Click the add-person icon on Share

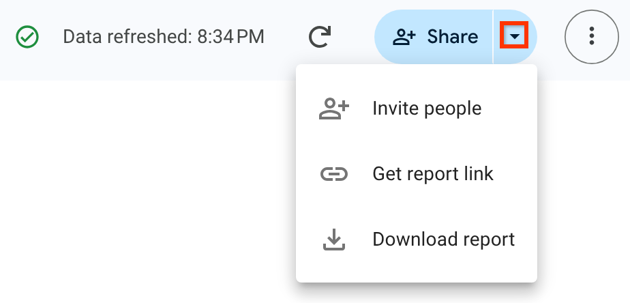[404, 37]
